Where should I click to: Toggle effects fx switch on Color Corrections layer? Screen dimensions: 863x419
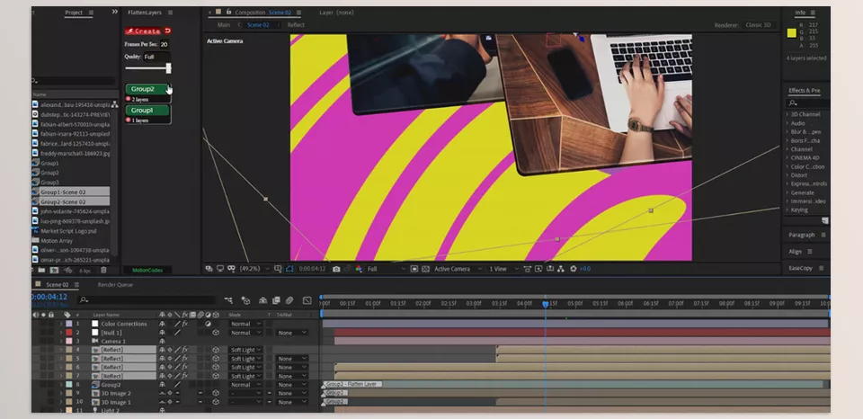[x=184, y=324]
